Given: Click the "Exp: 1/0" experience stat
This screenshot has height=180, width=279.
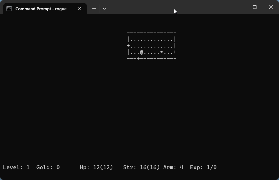Looking at the screenshot, I should coord(203,167).
